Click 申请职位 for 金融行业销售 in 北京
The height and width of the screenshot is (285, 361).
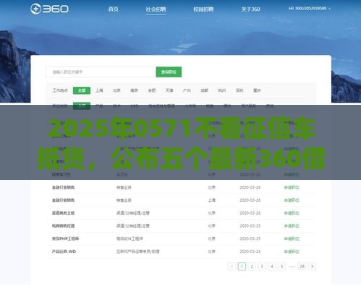pos(292,187)
